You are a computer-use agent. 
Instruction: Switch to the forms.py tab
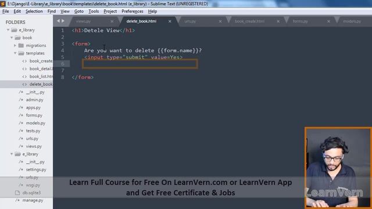(300, 21)
